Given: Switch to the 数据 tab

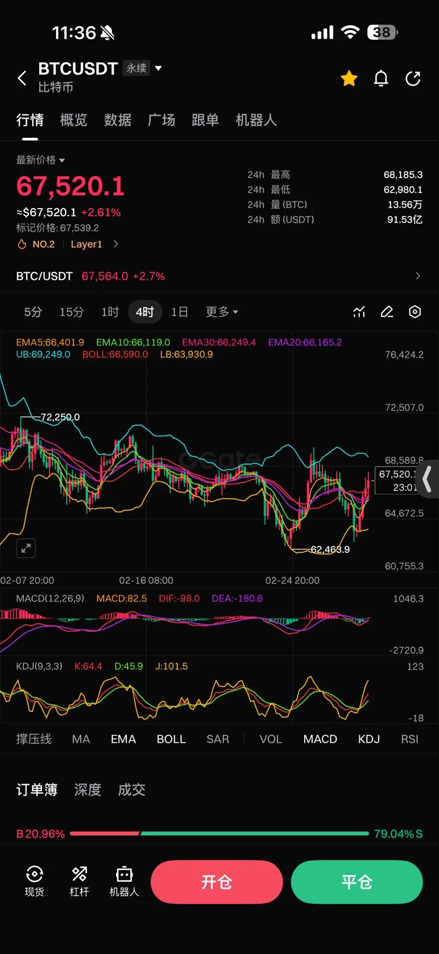Looking at the screenshot, I should tap(118, 120).
